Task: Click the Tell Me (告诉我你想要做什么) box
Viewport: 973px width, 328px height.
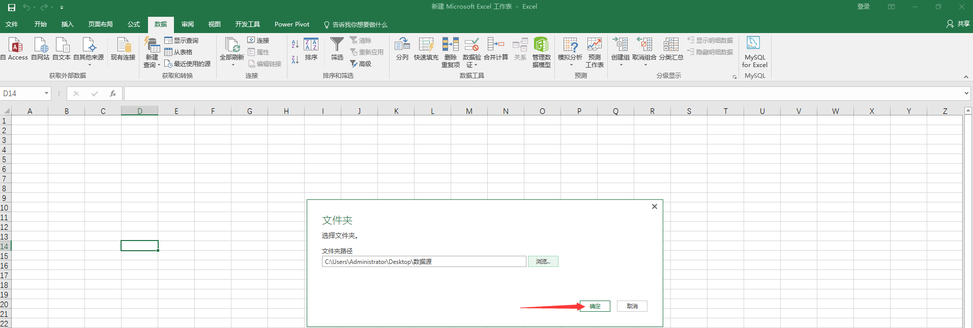Action: [x=356, y=24]
